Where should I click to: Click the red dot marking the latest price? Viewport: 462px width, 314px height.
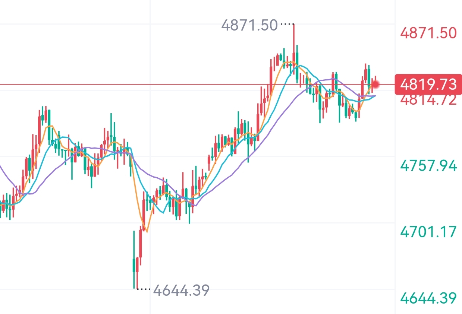click(x=375, y=85)
